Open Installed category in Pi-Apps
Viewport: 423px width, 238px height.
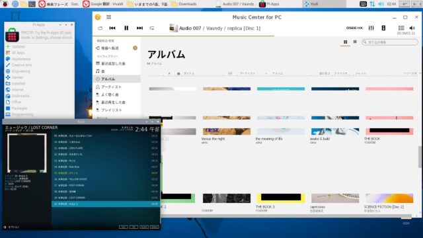40,84
